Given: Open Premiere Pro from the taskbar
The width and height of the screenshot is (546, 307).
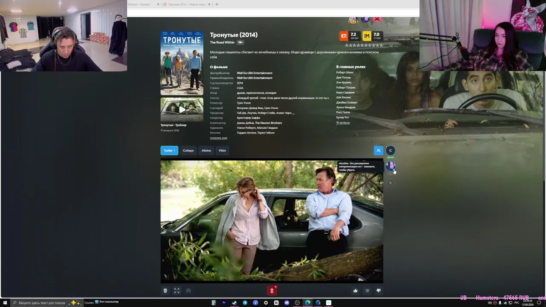Looking at the screenshot, I should 224,303.
